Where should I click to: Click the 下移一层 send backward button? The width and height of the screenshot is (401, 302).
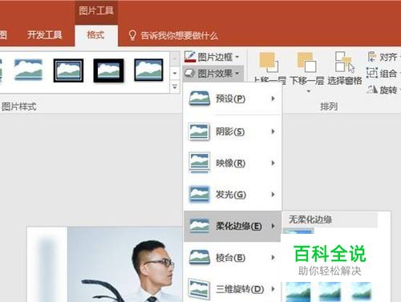point(307,68)
